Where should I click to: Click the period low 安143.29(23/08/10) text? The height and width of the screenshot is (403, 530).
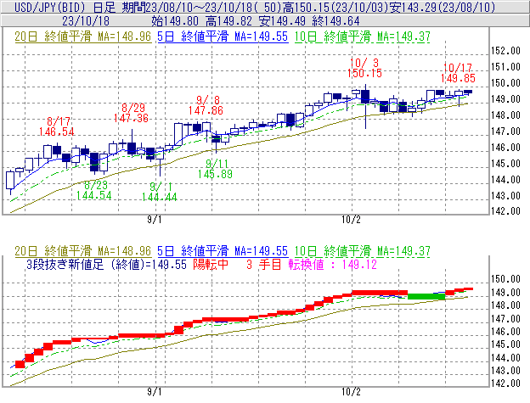[x=443, y=7]
